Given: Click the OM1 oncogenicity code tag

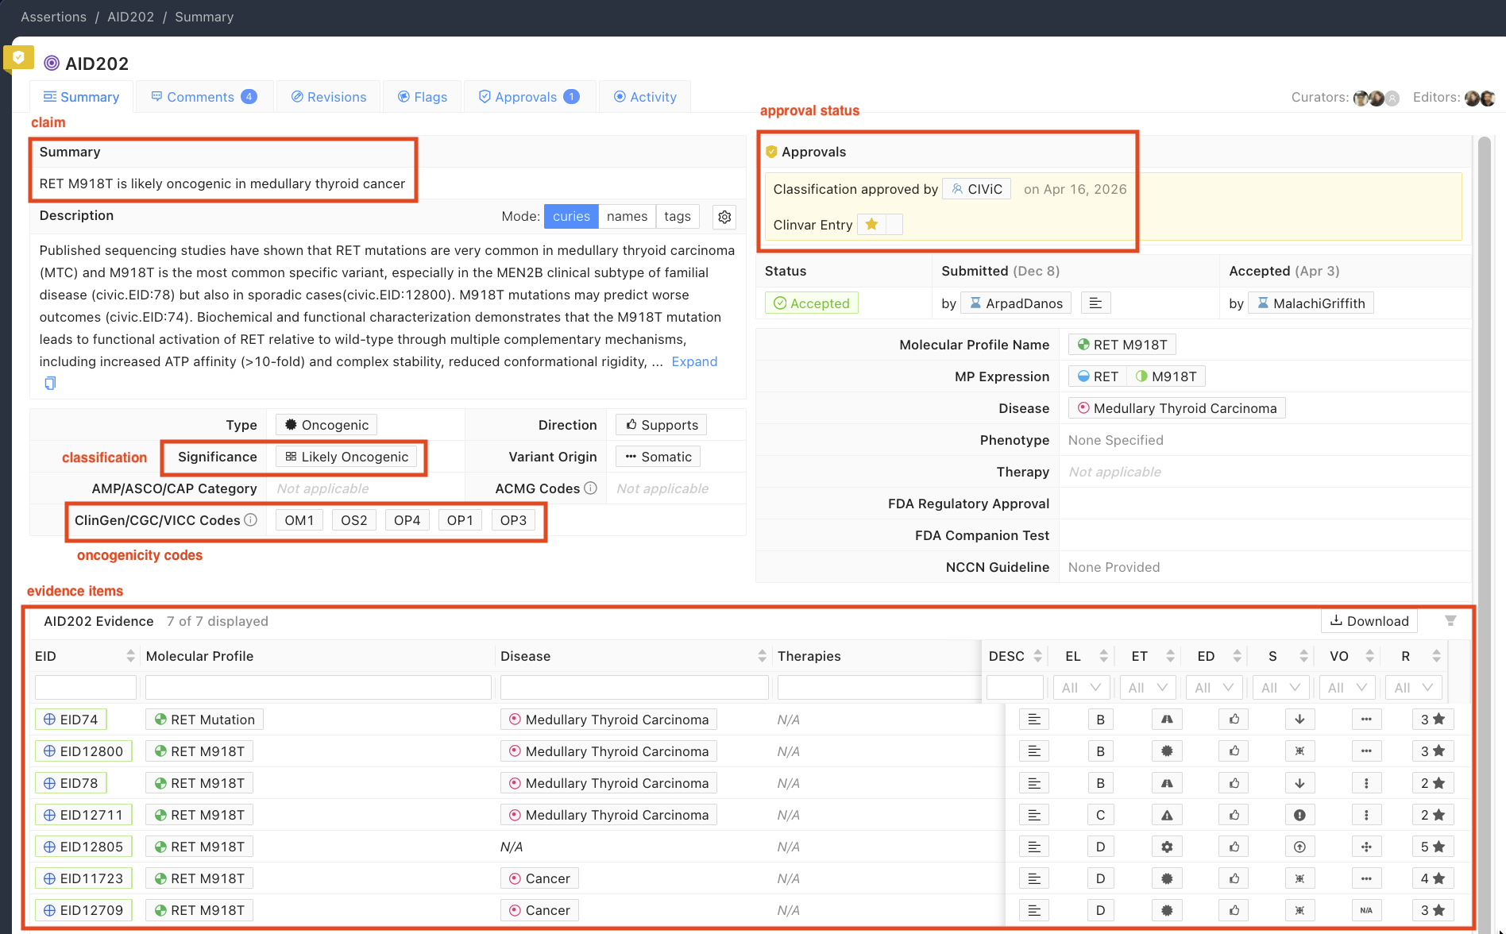Looking at the screenshot, I should pos(299,520).
